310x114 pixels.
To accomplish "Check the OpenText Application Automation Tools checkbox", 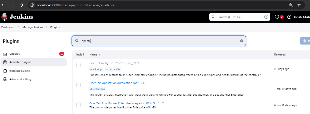I will [x=79, y=85].
